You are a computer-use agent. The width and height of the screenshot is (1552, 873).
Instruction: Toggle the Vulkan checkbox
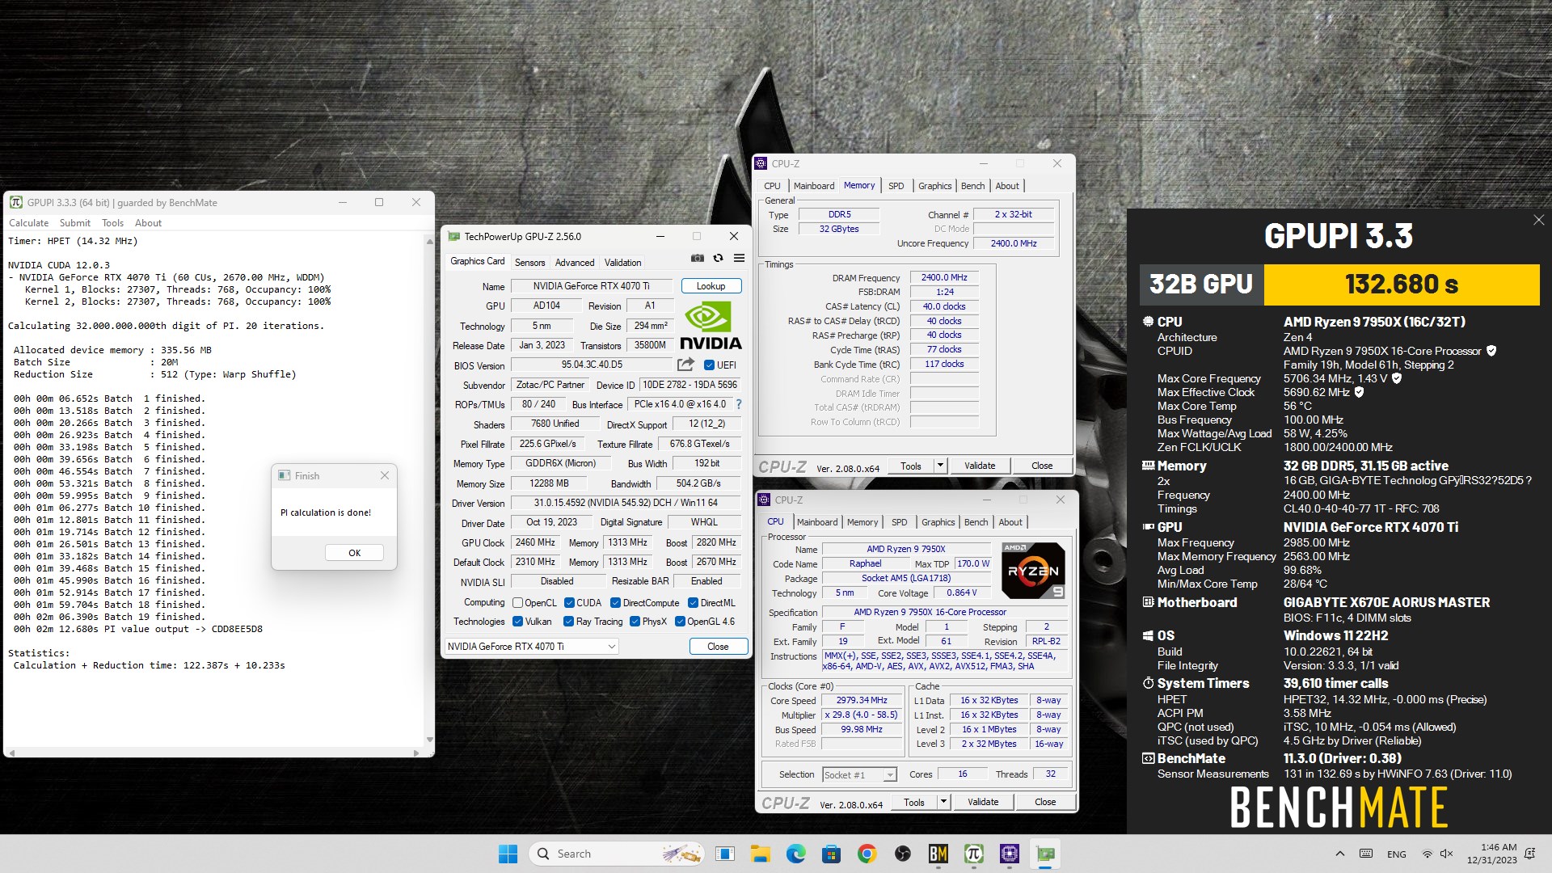pyautogui.click(x=517, y=622)
